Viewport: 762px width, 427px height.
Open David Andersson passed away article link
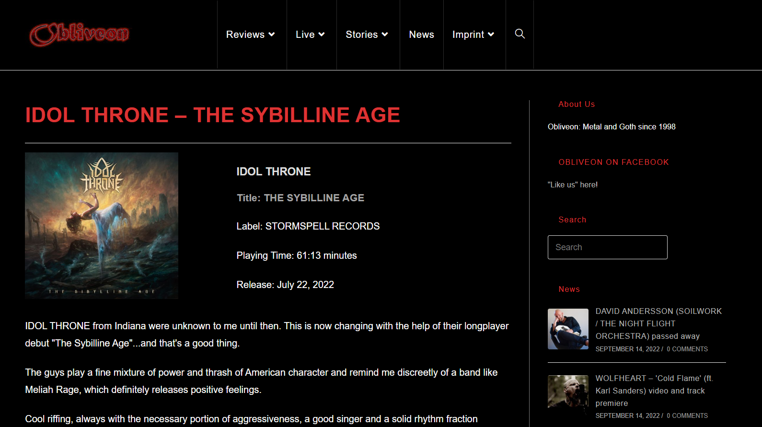point(658,323)
